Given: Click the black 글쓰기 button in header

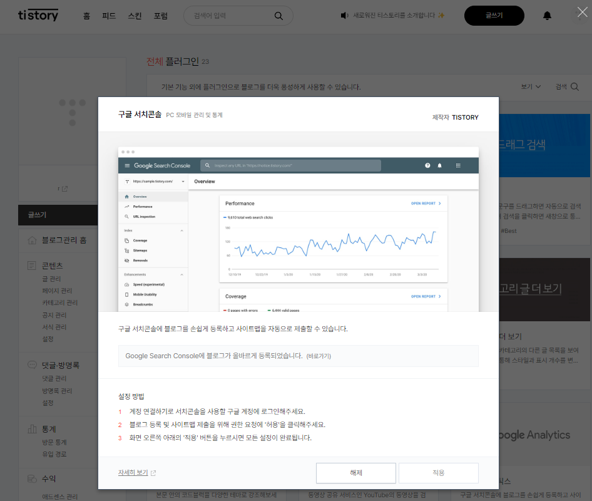Looking at the screenshot, I should 494,16.
